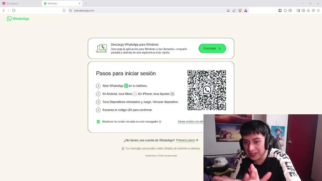Switch to the Instagram tab
The width and height of the screenshot is (322, 181).
[x=20, y=4]
